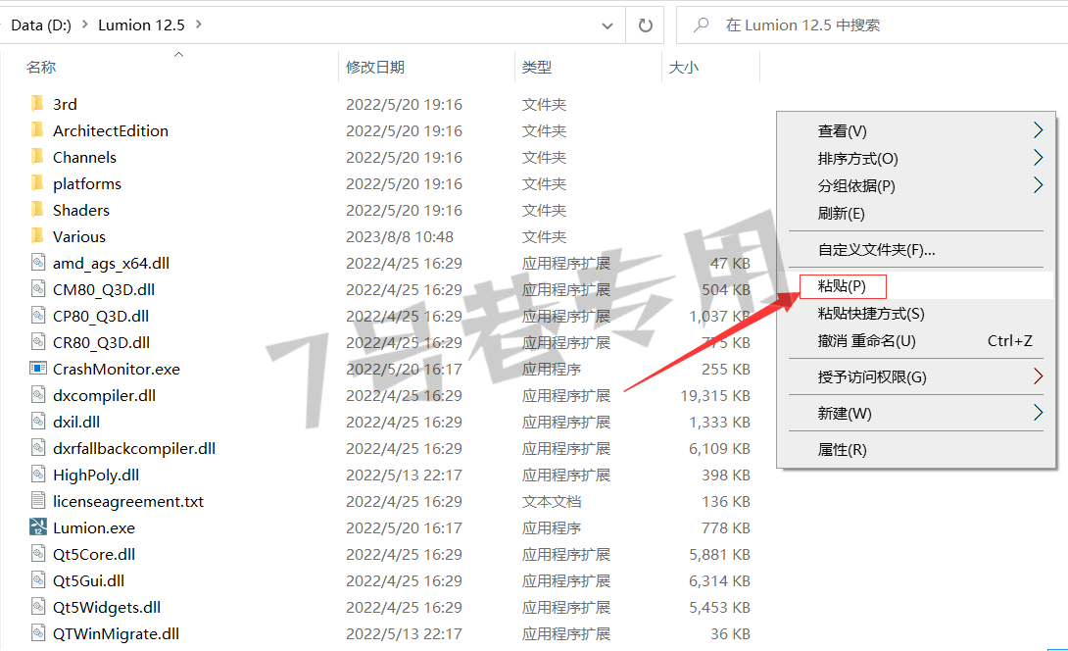The image size is (1068, 651).
Task: Expand the chevron after Data (D:)
Action: (85, 25)
